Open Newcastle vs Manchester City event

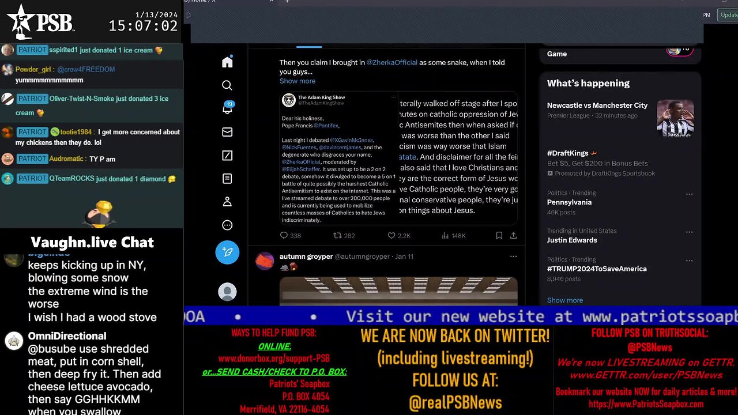597,105
